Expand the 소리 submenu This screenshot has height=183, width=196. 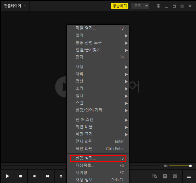[x=98, y=89]
